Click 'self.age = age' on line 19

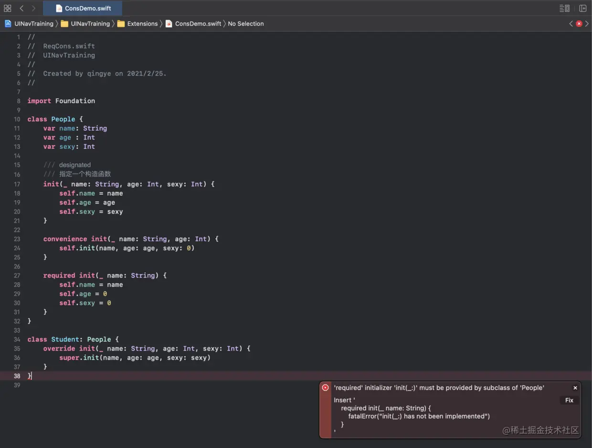pos(87,202)
